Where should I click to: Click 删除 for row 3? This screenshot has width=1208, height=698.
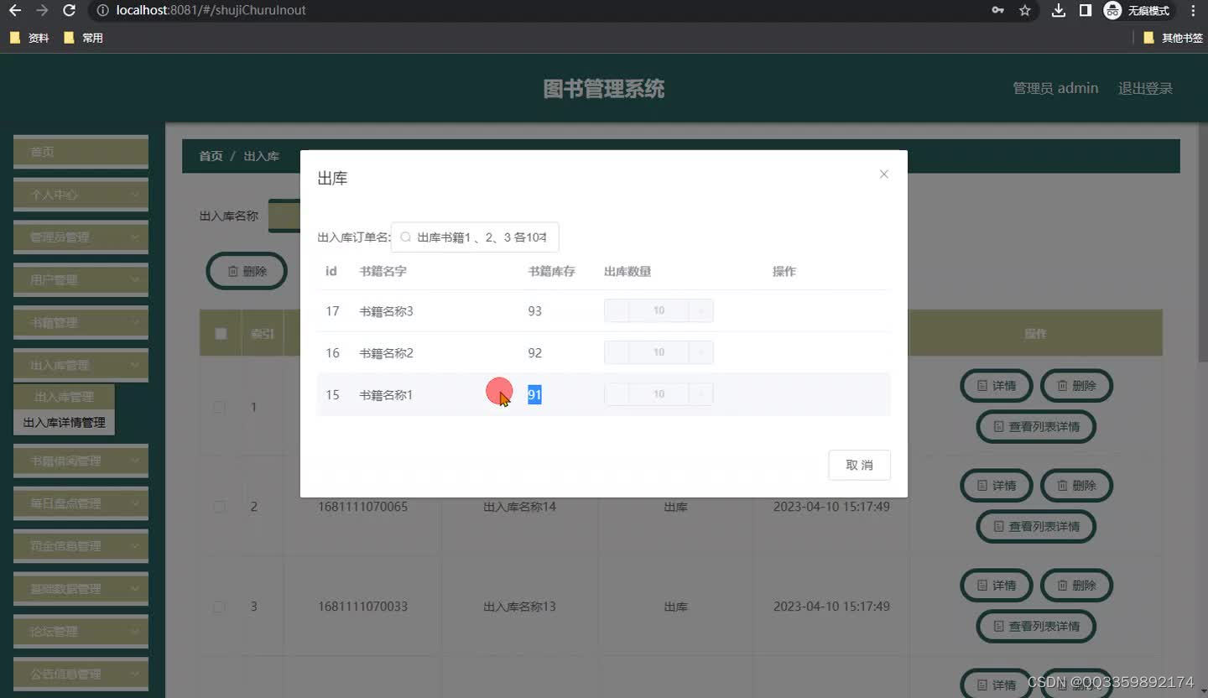[1076, 586]
